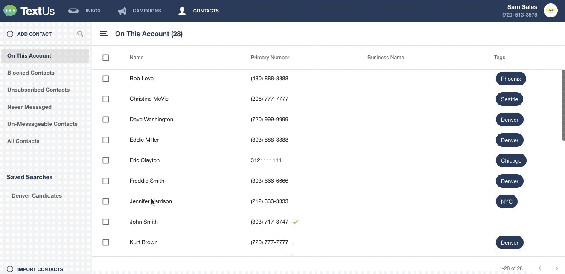Go to next page using right chevron
This screenshot has height=274, width=565.
tap(556, 268)
